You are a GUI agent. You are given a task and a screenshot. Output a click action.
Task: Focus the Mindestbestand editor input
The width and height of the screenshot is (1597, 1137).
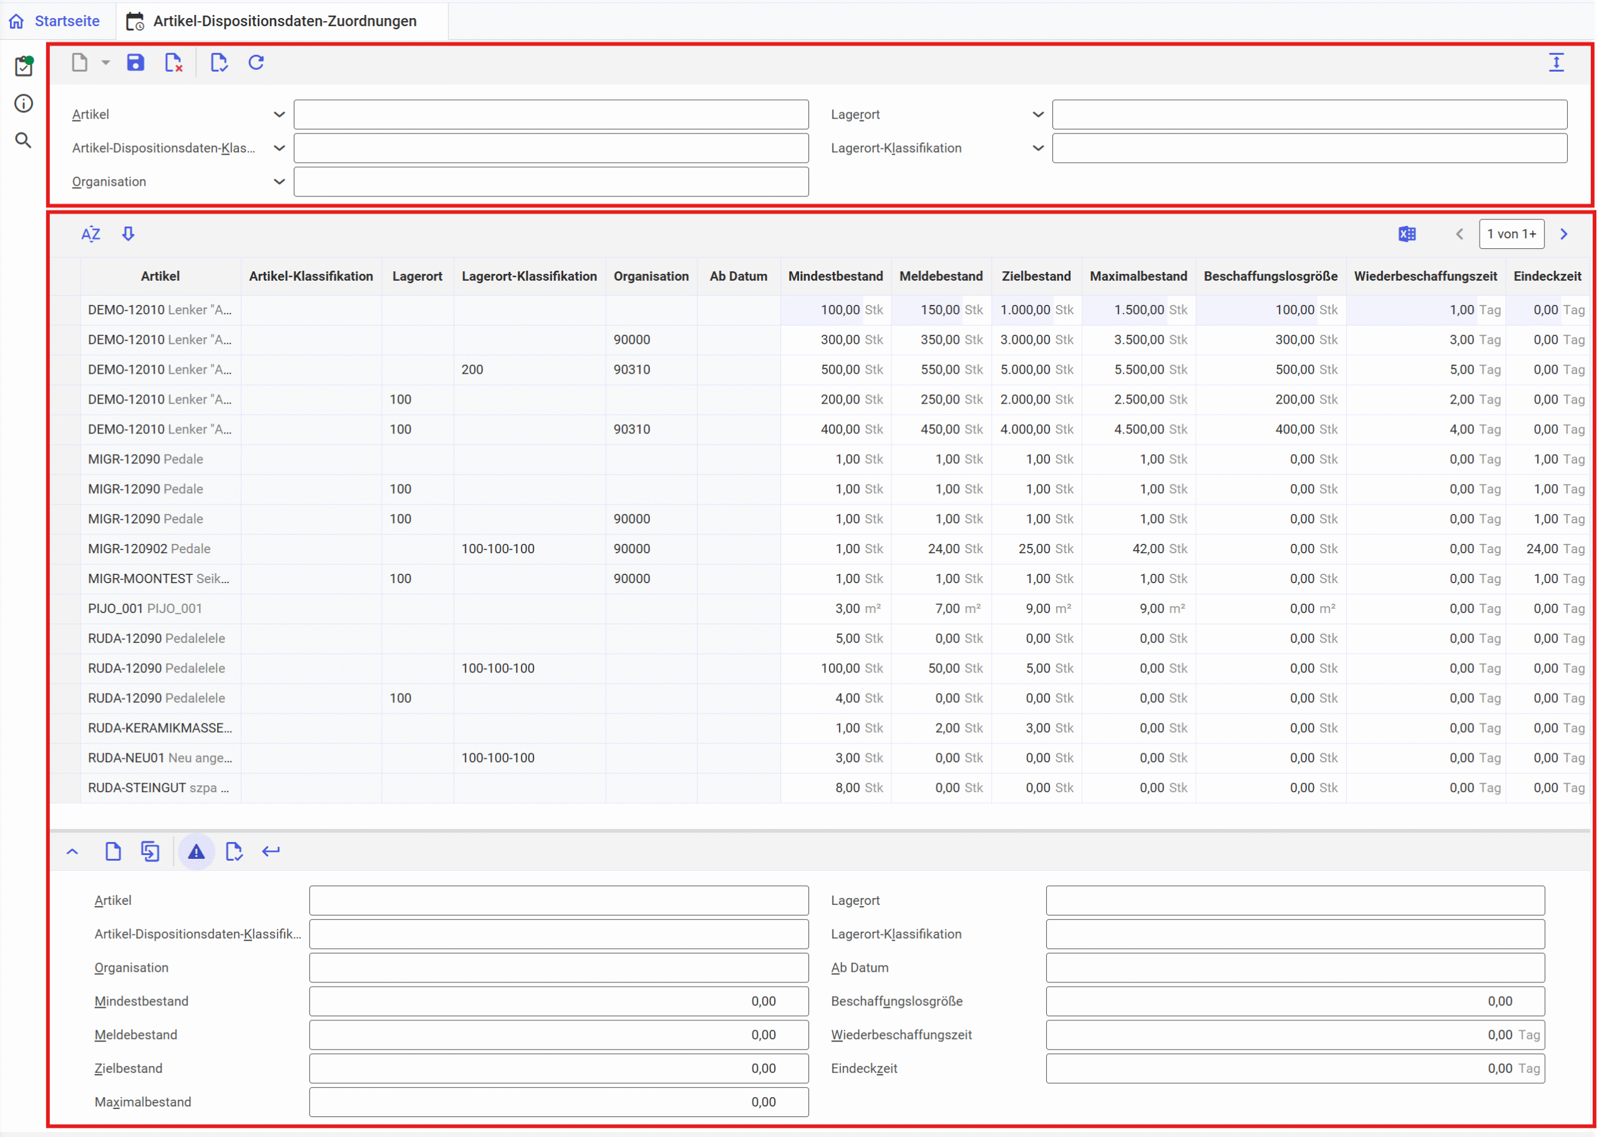pyautogui.click(x=559, y=1001)
